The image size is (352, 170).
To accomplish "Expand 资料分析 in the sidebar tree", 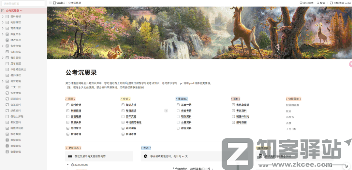I will coord(3,17).
